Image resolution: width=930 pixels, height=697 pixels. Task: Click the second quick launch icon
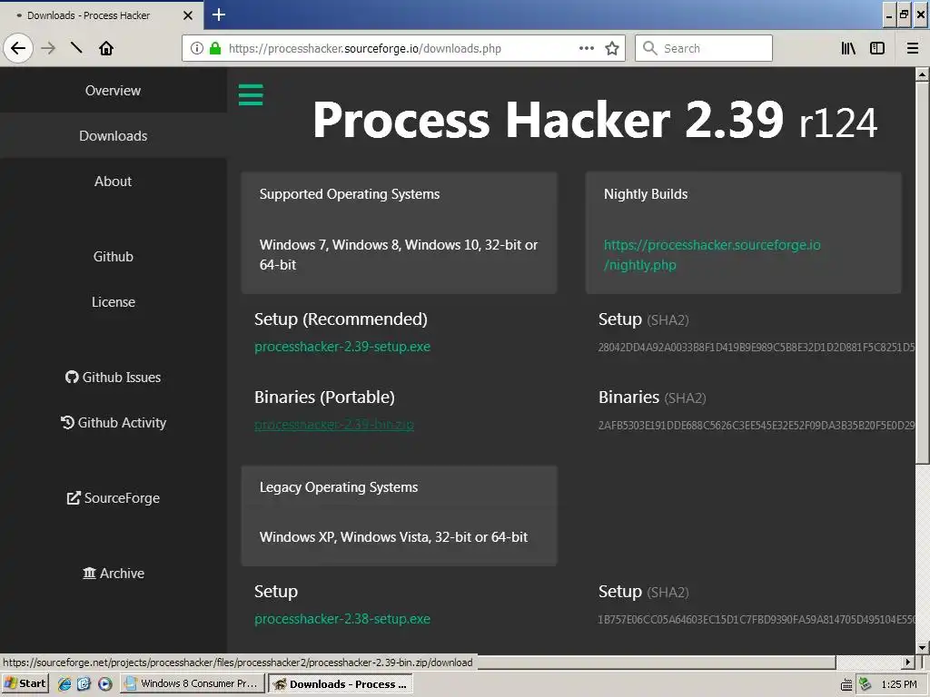pyautogui.click(x=84, y=683)
